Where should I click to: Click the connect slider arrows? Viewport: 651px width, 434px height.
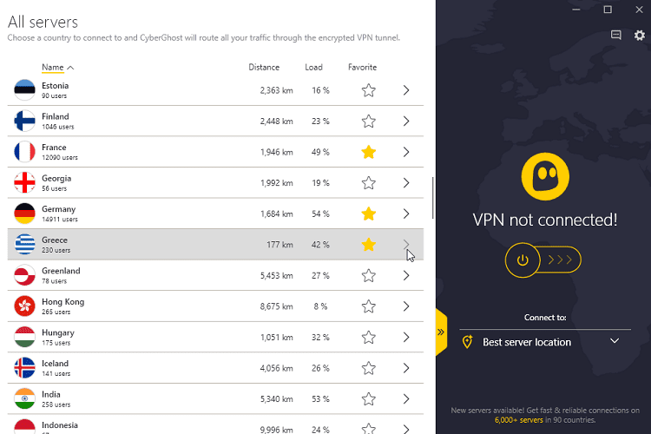pos(560,260)
